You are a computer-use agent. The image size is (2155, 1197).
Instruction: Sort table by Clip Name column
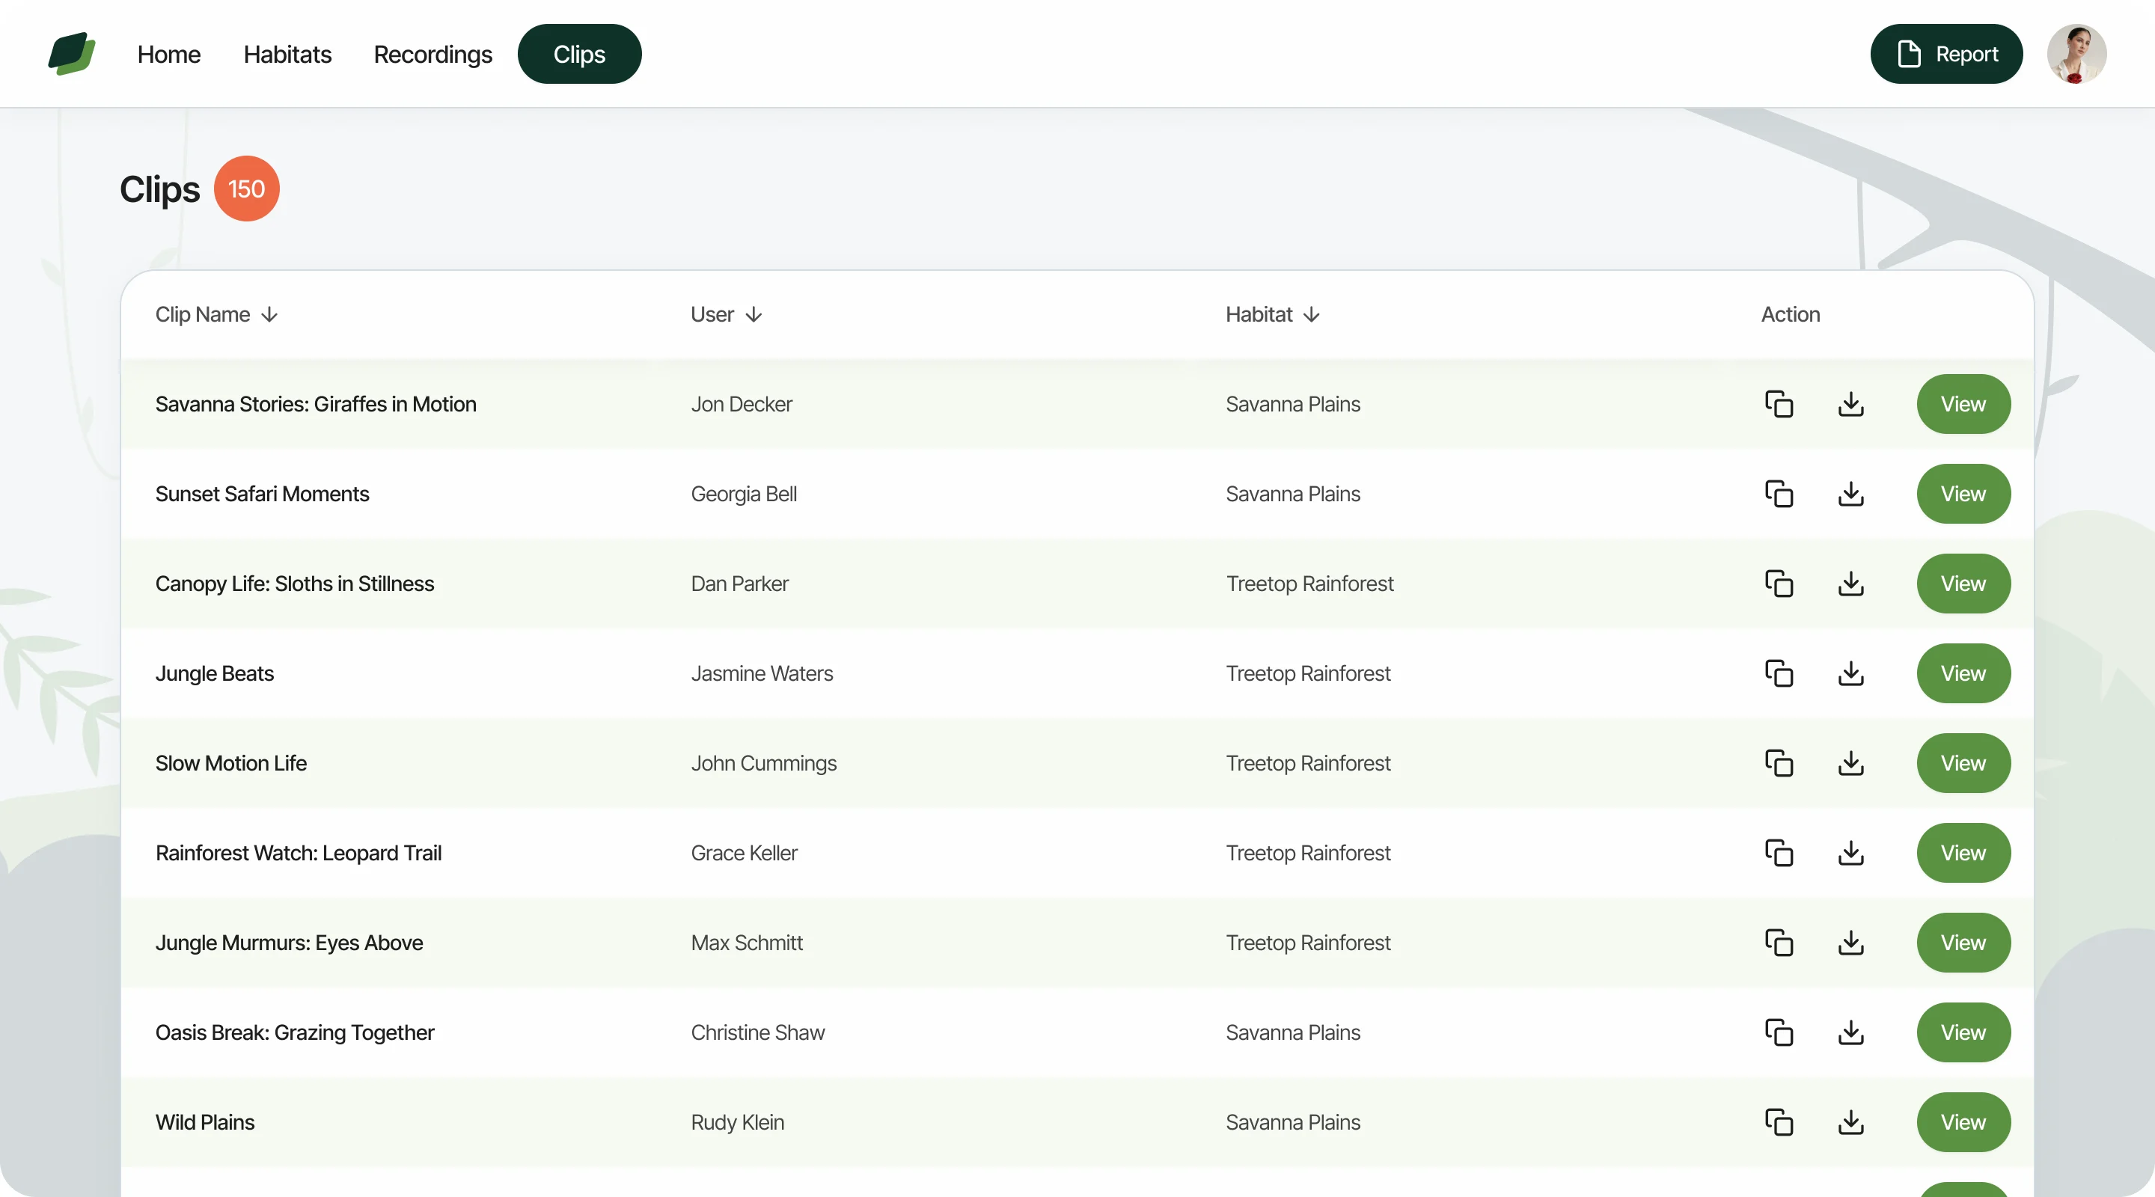click(x=215, y=314)
